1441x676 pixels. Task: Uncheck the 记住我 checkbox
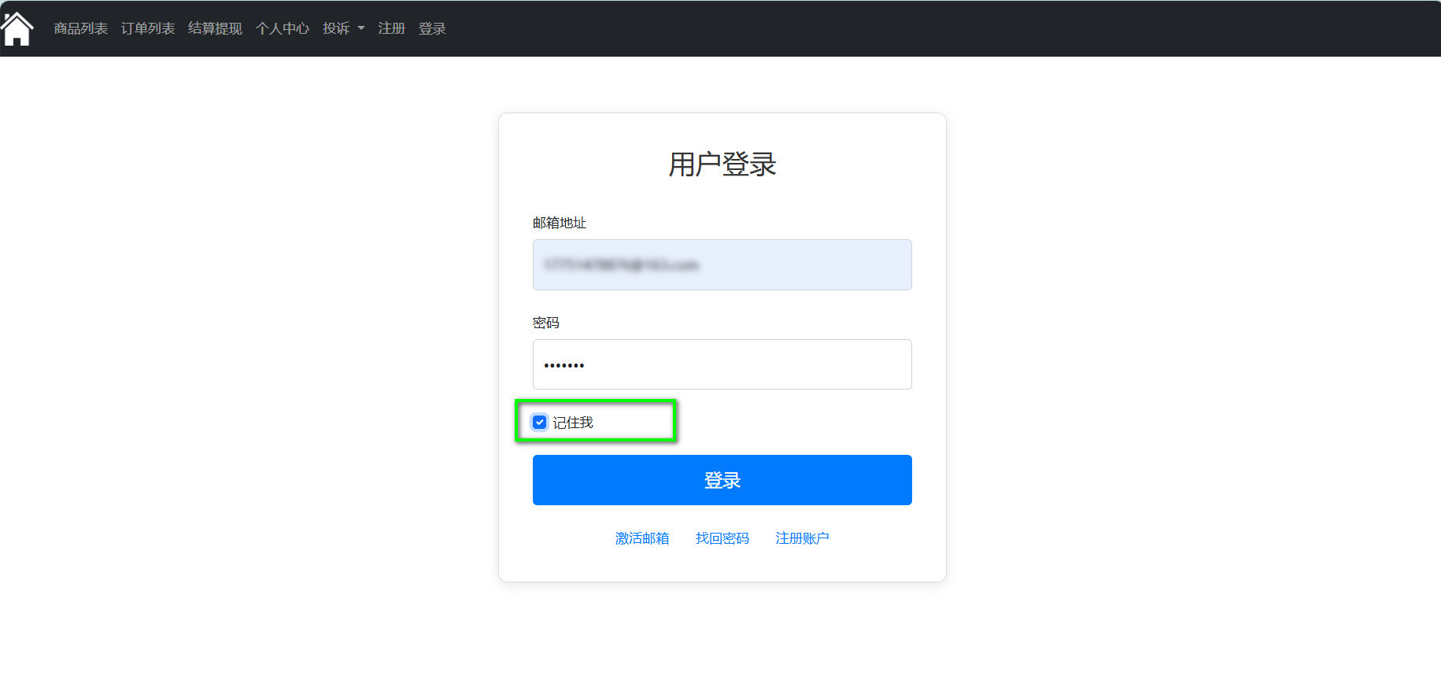pyautogui.click(x=540, y=423)
